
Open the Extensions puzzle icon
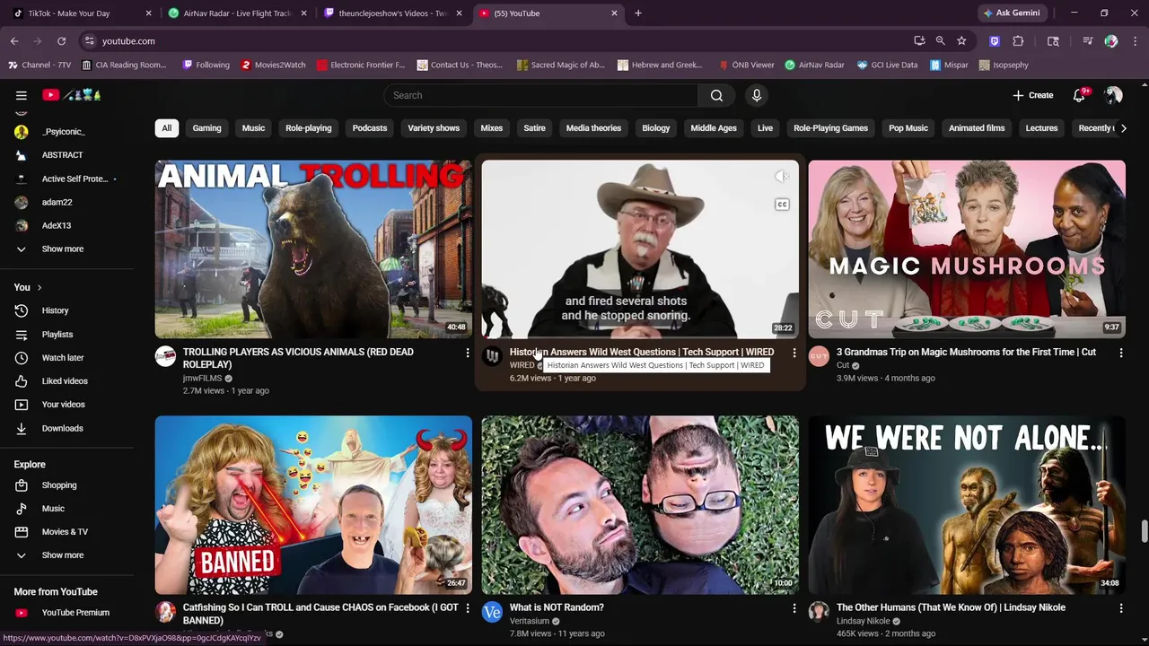(x=1018, y=41)
